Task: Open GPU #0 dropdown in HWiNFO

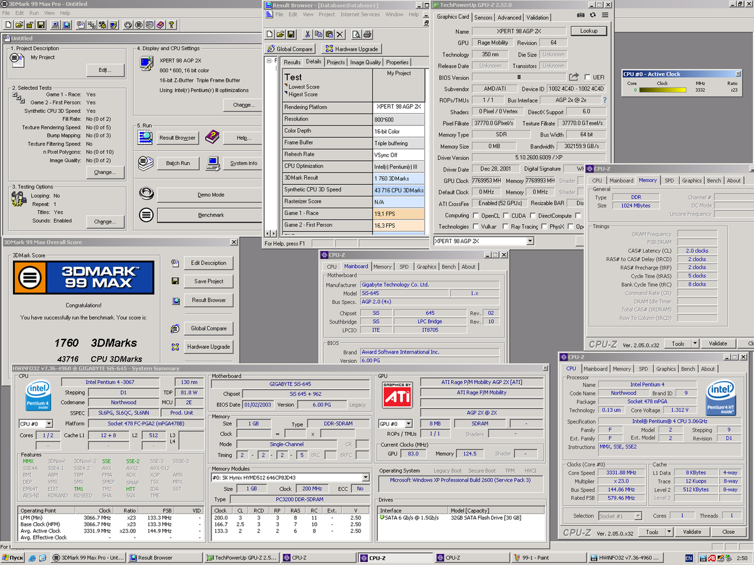Action: point(408,424)
